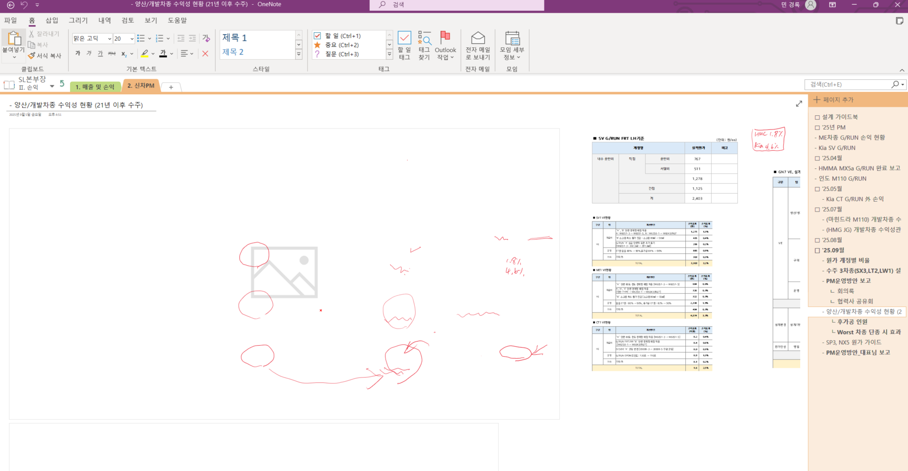The image size is (908, 471).
Task: Expand the highlight color dropdown arrow
Action: pos(153,54)
